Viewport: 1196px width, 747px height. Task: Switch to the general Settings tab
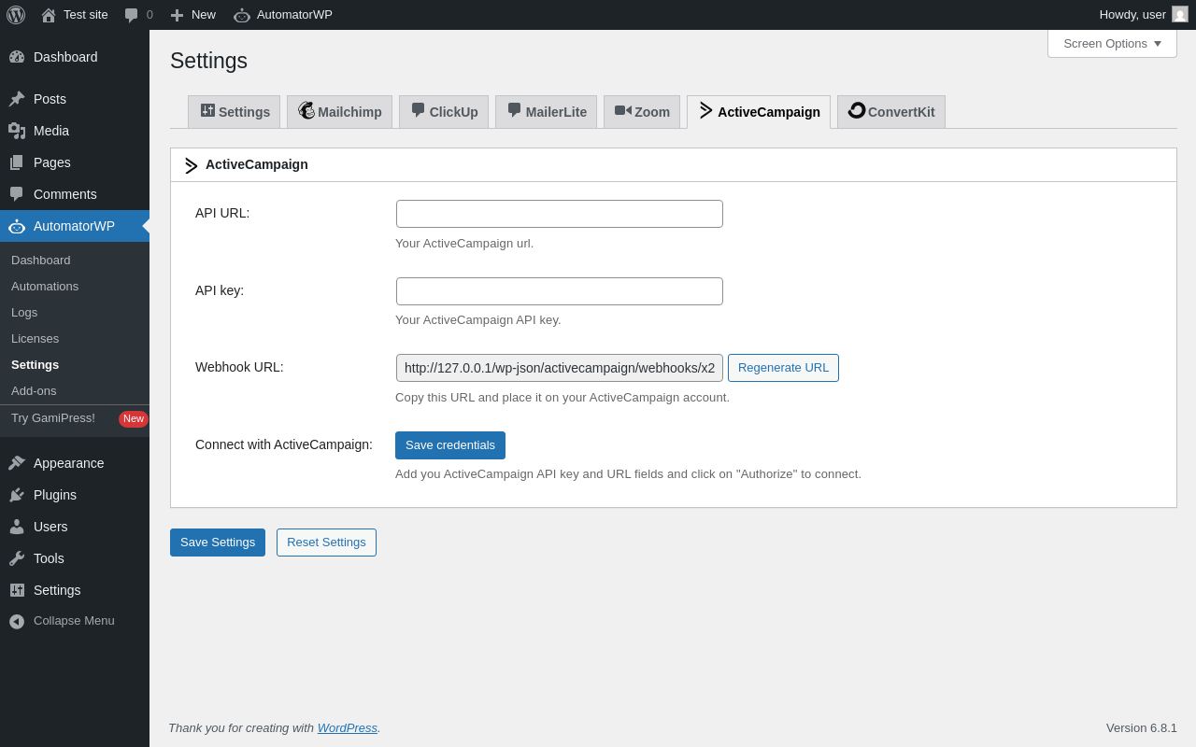tap(235, 112)
